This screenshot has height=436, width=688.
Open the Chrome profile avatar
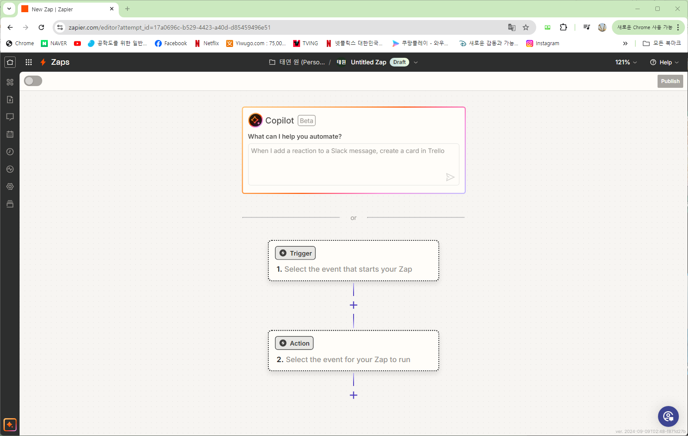point(602,27)
